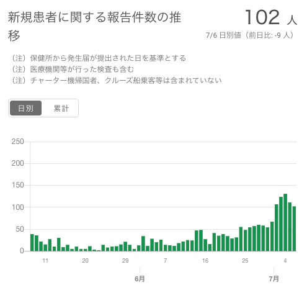The height and width of the screenshot is (285, 307).
Task: Click the 7月 month marker on axis
Action: (x=274, y=279)
